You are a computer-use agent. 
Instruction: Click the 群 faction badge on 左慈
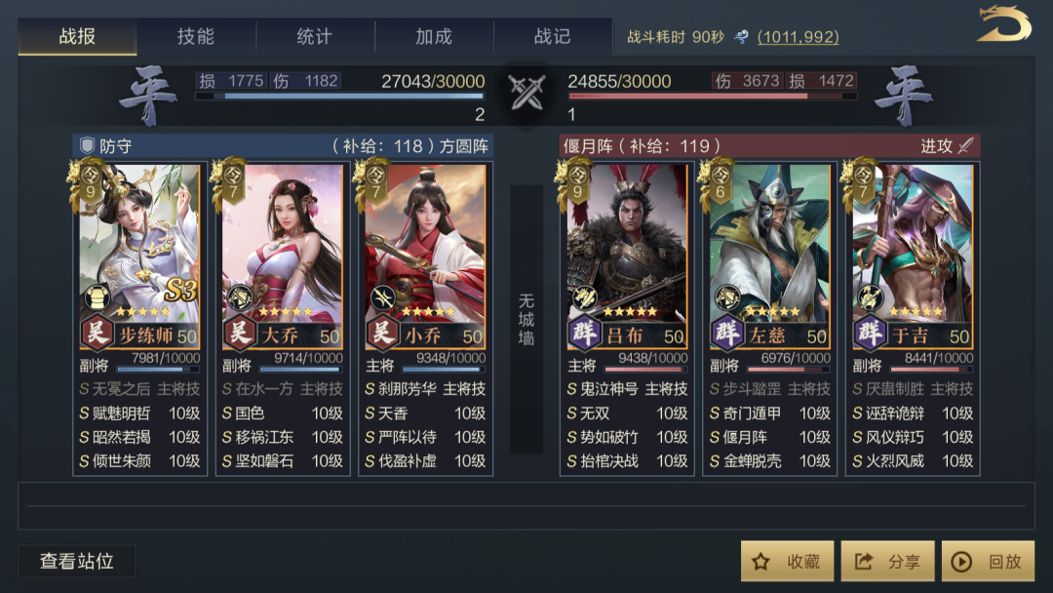[727, 334]
